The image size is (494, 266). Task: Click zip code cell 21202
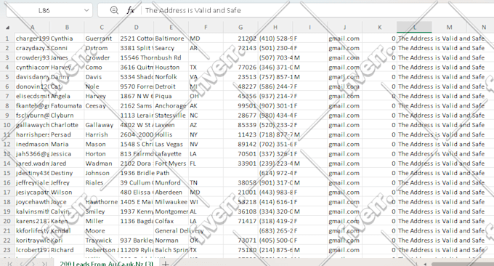pyautogui.click(x=240, y=39)
